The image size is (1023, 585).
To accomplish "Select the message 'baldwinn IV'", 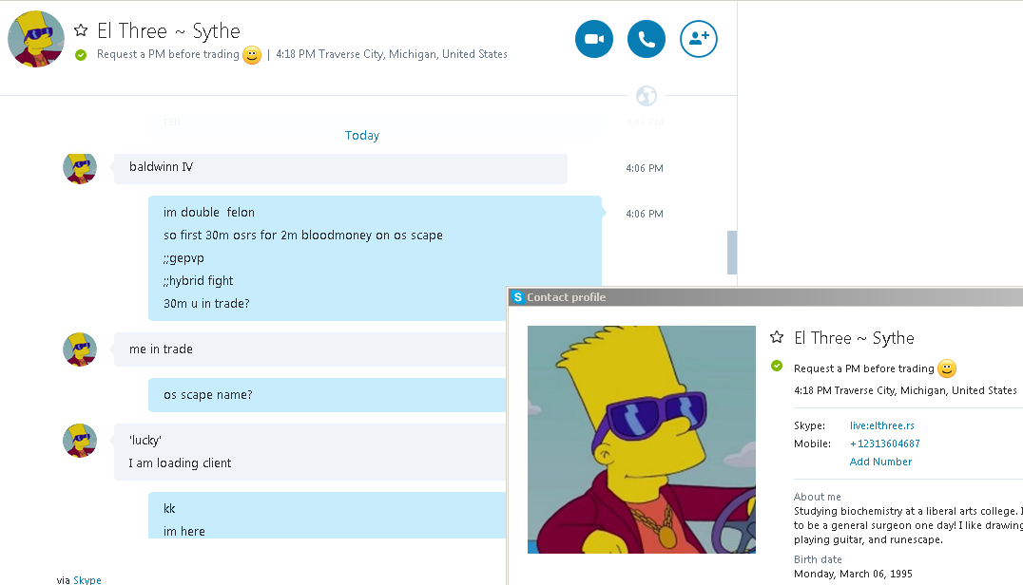I will click(x=161, y=167).
